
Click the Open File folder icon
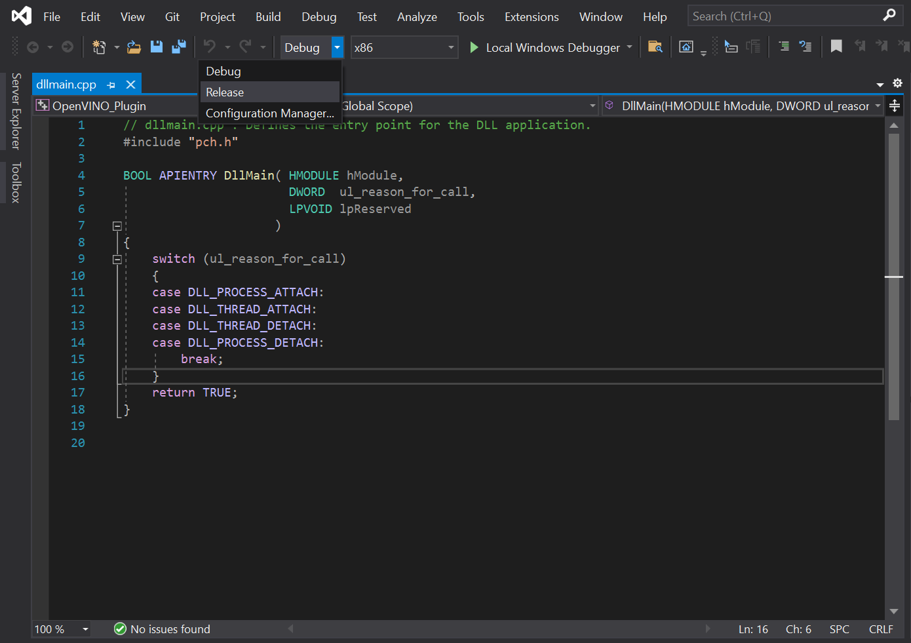[134, 47]
